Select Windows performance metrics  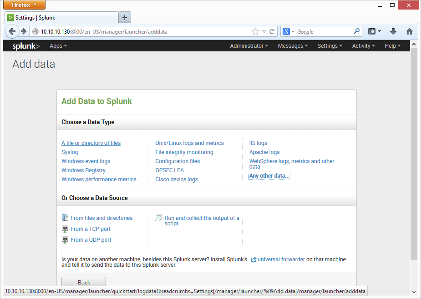[99, 179]
